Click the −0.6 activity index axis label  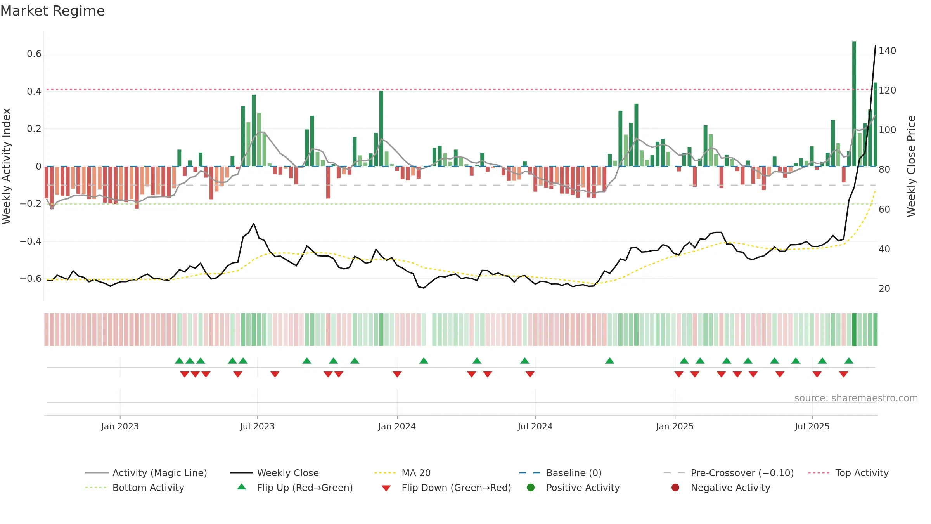coord(31,279)
